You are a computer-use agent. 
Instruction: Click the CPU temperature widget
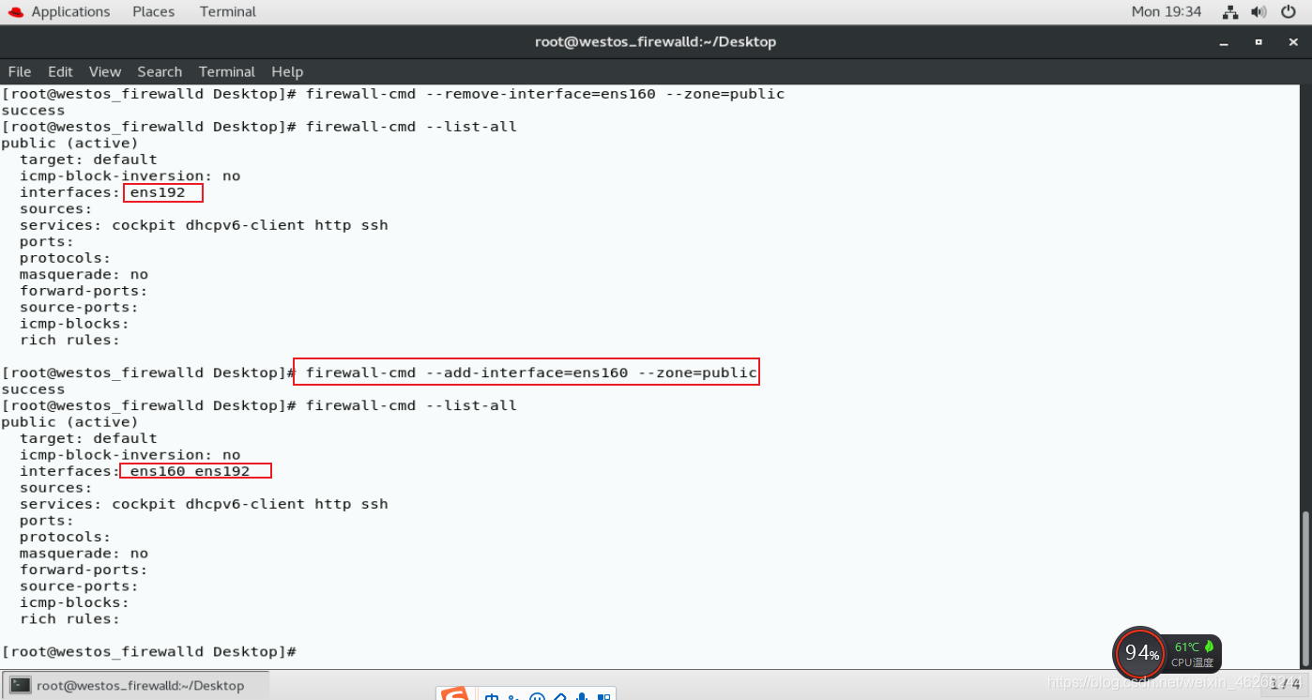1194,654
